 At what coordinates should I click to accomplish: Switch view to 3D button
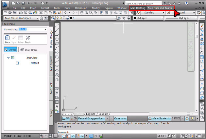(74, 118)
